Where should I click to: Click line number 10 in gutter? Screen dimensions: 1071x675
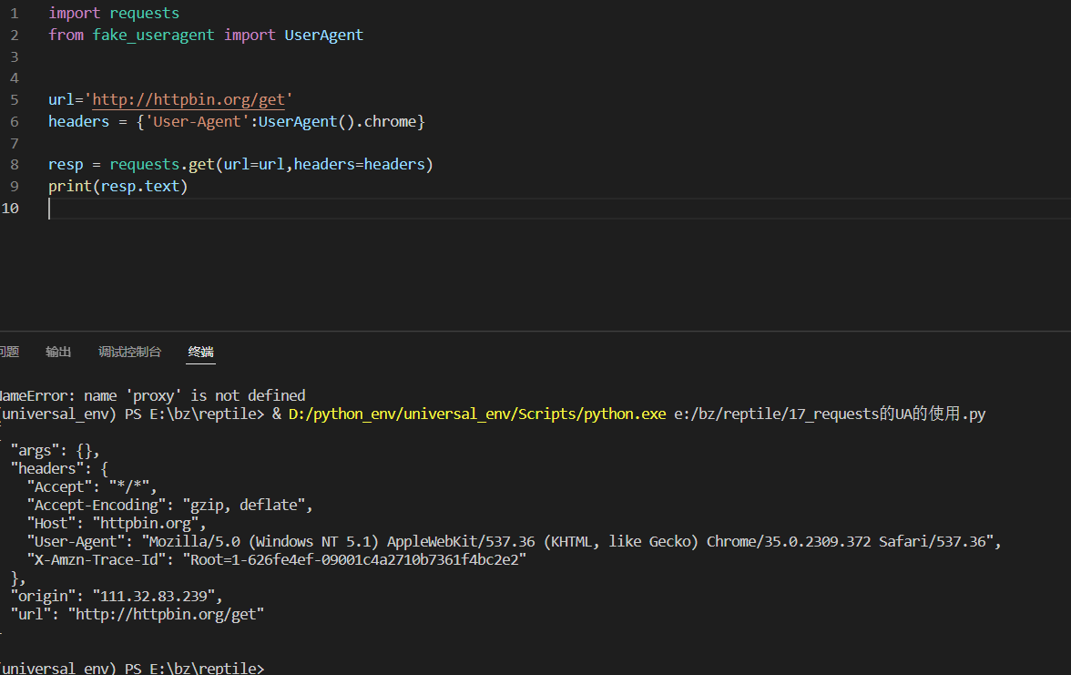point(10,209)
